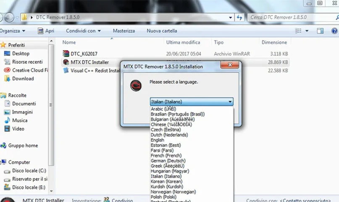
Task: Open the view options dropdown arrow
Action: [307, 31]
